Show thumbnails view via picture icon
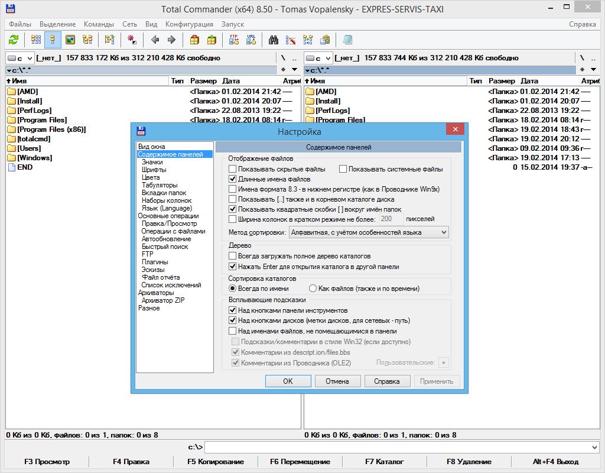Image resolution: width=605 pixels, height=473 pixels. click(x=70, y=40)
